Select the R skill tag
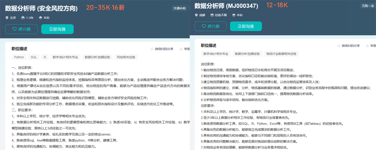 tap(45, 57)
